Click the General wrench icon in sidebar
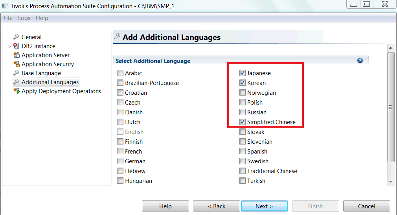Viewport: 397px width, 215px height. tap(16, 37)
